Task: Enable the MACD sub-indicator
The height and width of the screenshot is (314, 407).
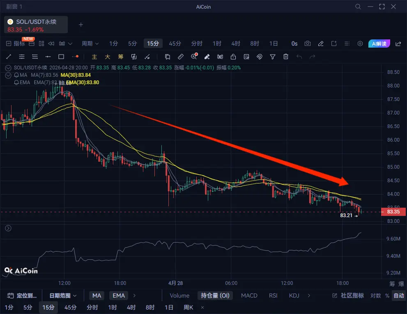Action: coord(249,295)
